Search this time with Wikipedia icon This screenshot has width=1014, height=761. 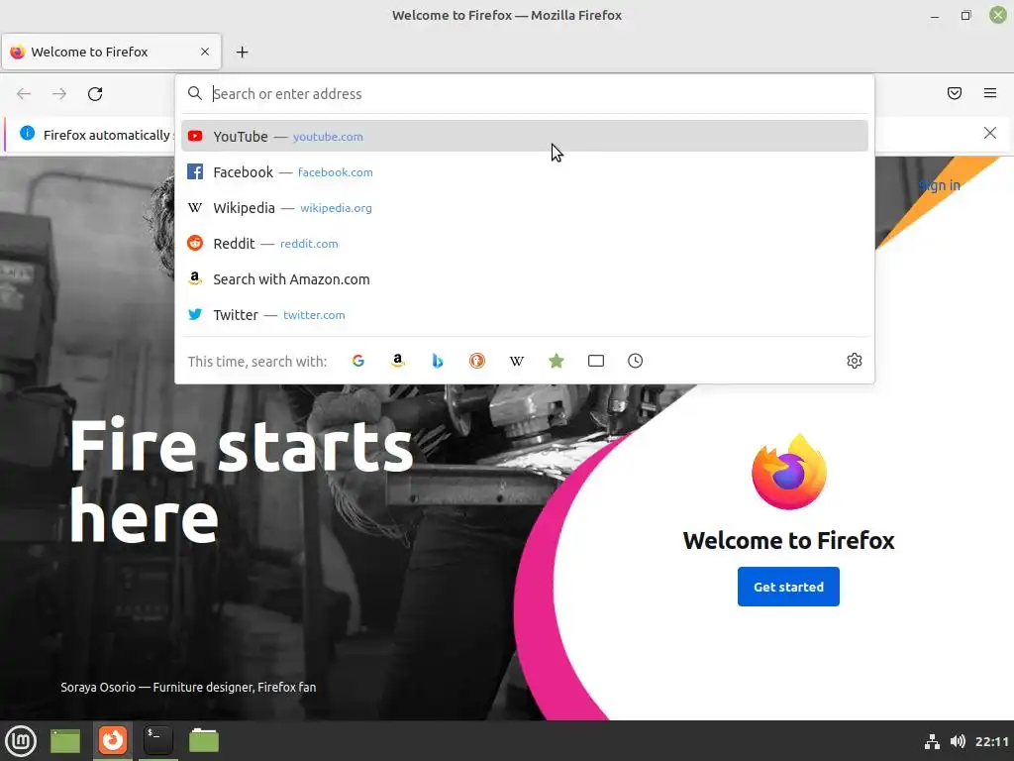(x=516, y=361)
